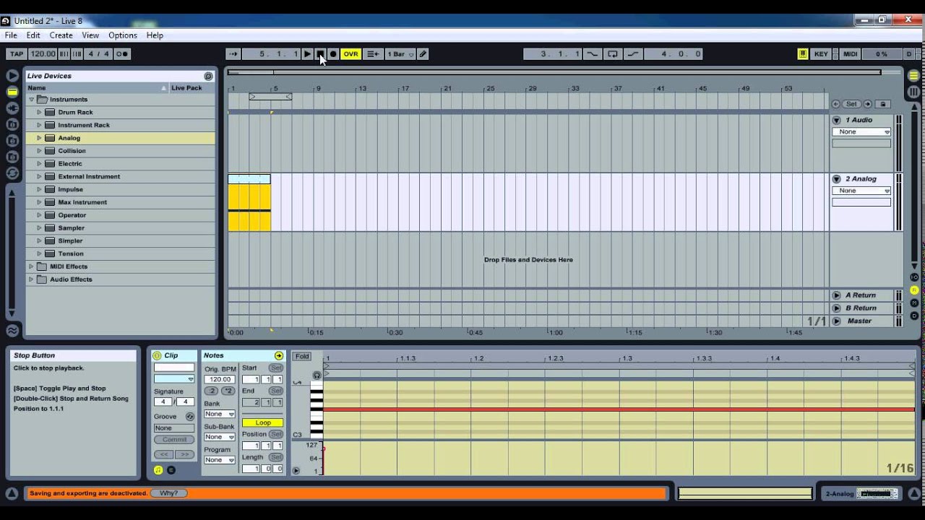This screenshot has width=925, height=520.
Task: Click the Notes box arrow icon
Action: (279, 355)
